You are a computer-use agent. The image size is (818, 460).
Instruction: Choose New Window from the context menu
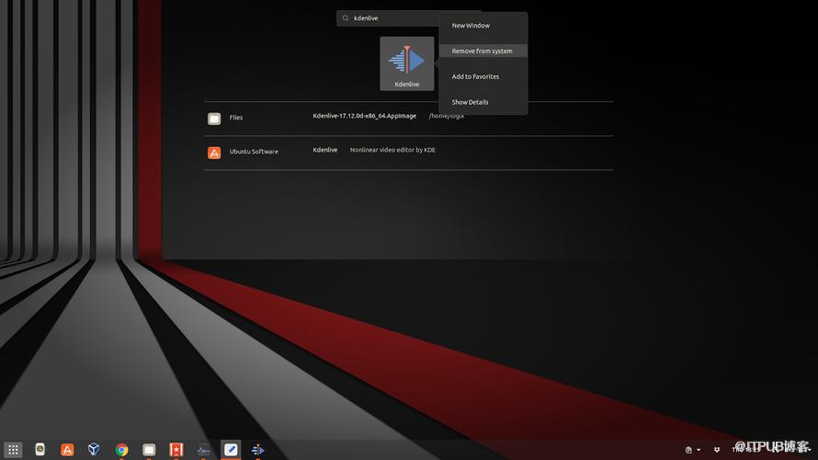click(x=471, y=26)
